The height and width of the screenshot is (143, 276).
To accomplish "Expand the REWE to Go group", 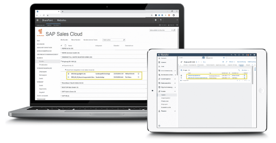I will 61,49.
